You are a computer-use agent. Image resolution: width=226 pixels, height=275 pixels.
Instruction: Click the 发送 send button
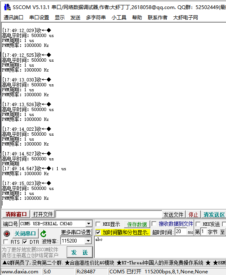point(80,252)
